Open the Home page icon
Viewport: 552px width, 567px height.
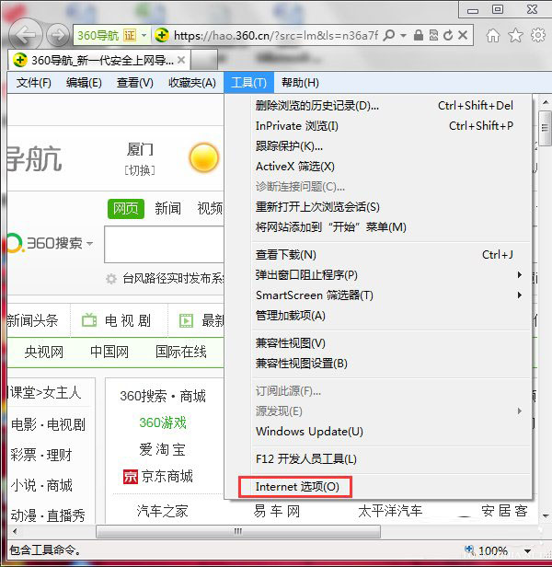[493, 36]
